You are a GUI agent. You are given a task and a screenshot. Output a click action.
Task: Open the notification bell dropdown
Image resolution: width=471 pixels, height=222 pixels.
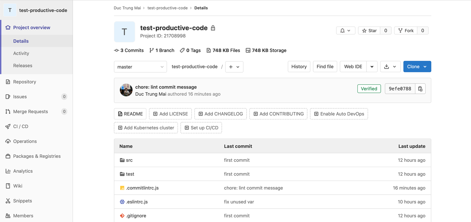(345, 30)
